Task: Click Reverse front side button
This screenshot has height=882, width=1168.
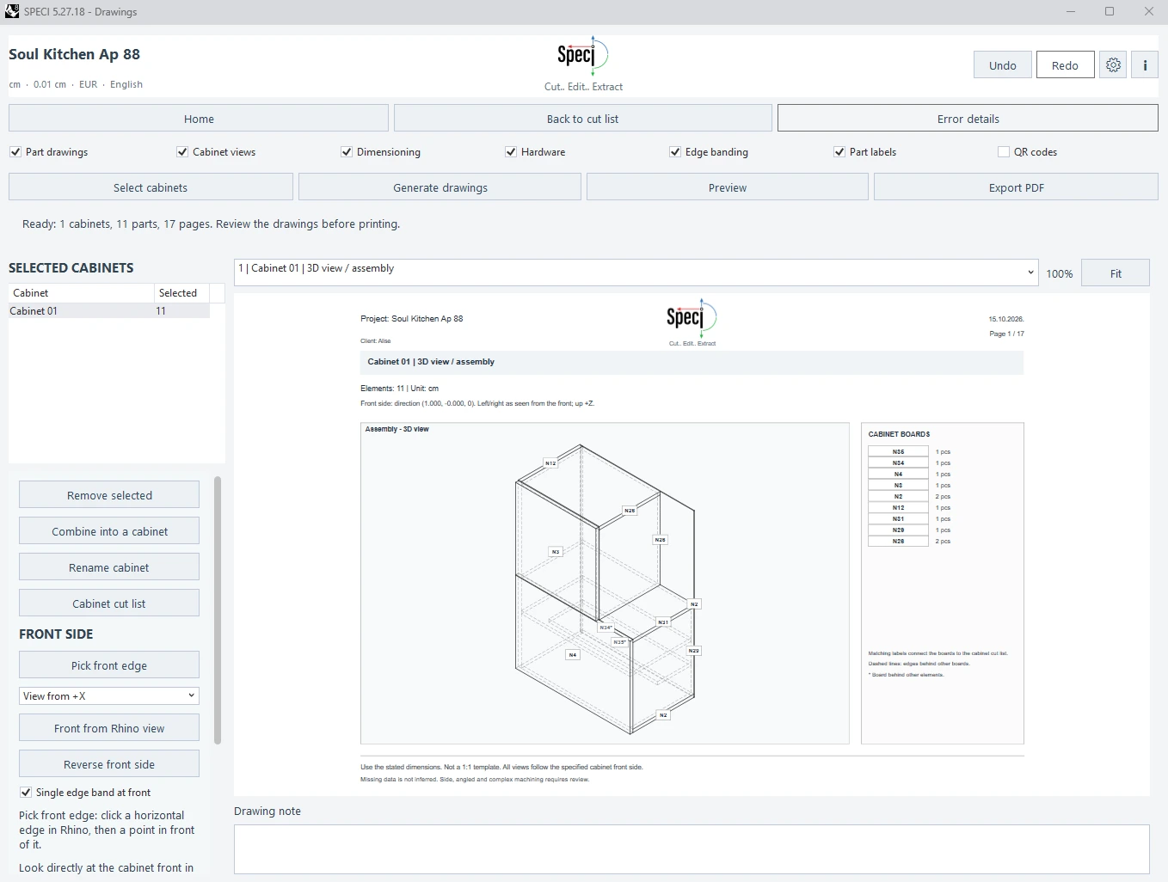Action: 109,764
